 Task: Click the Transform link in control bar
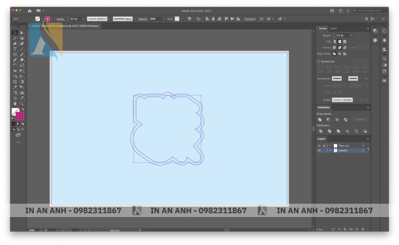coord(250,19)
